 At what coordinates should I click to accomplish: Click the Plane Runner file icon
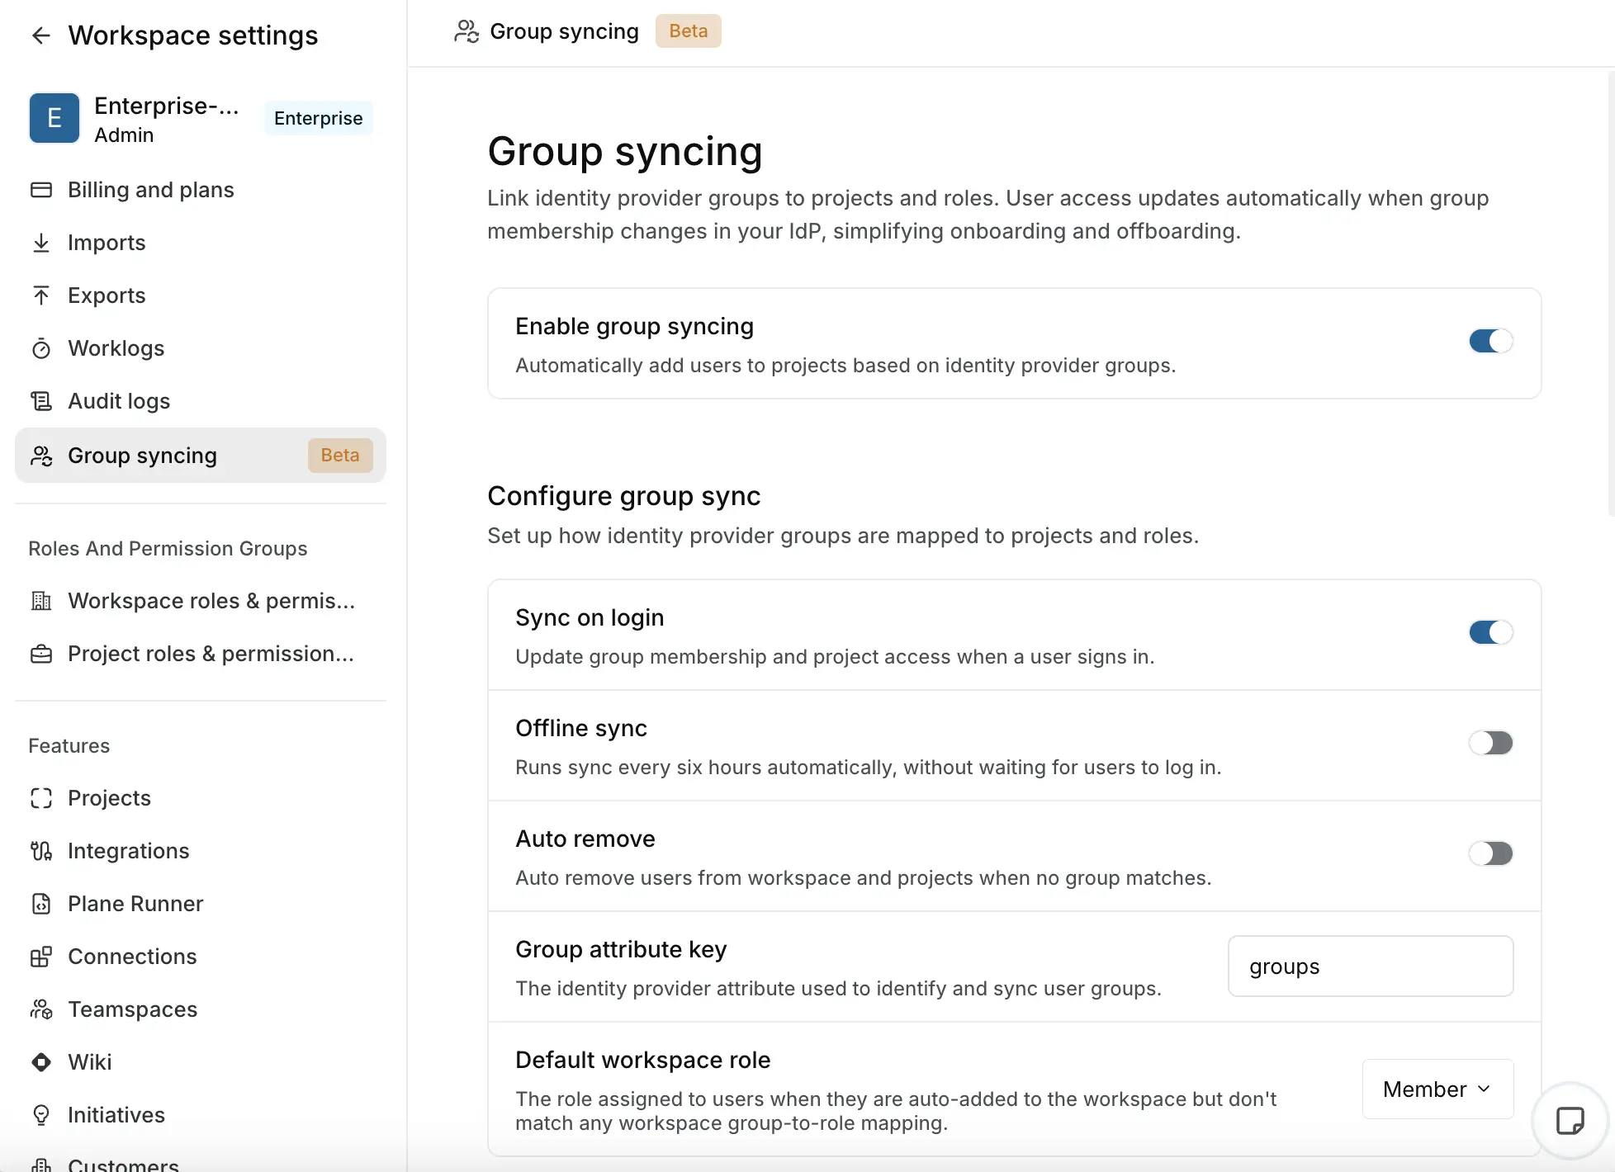(41, 904)
